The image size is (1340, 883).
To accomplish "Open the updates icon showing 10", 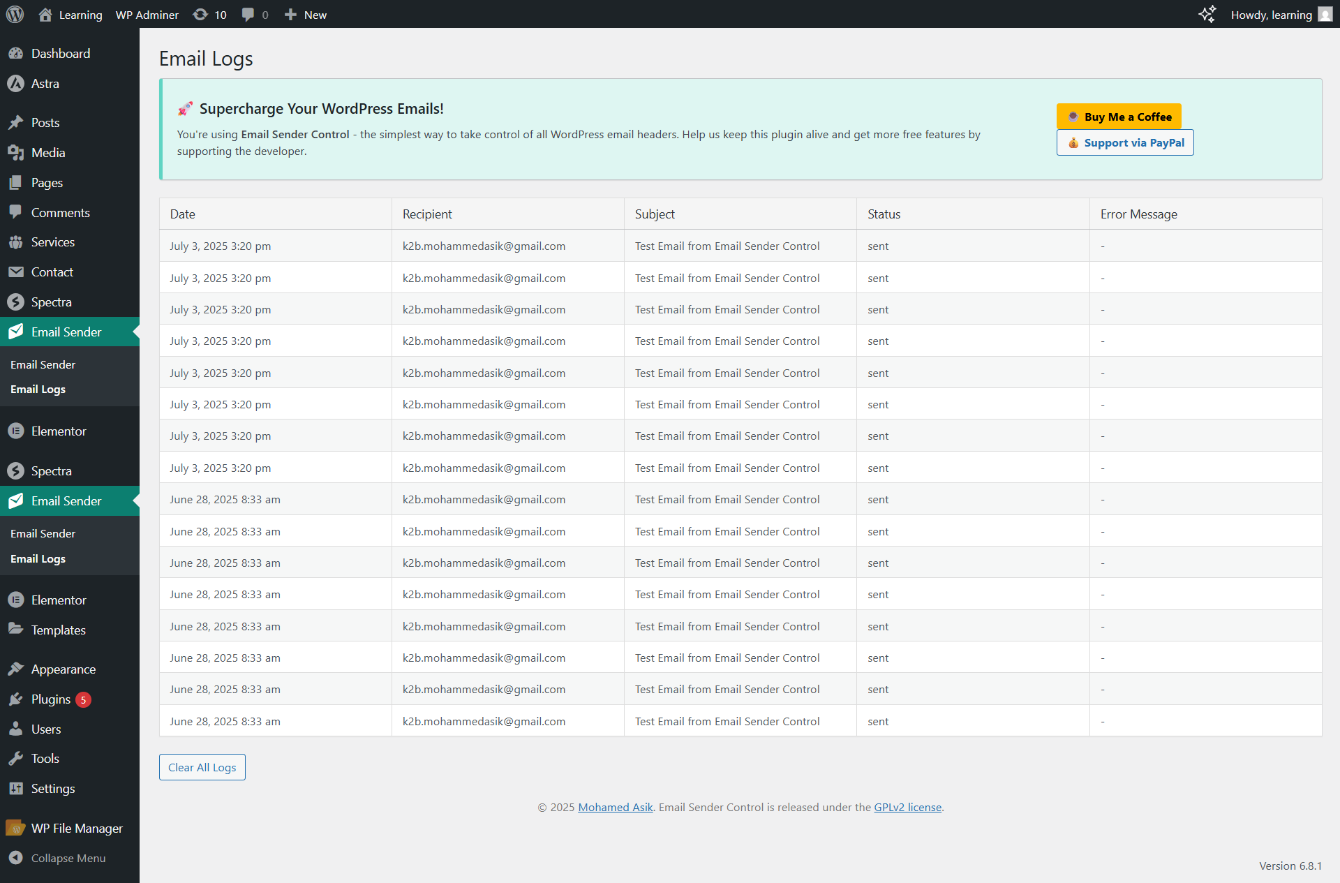I will tap(200, 15).
